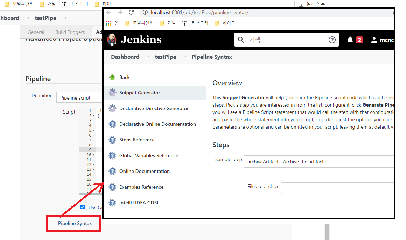Collapse code fold arrow at line 2

[x=93, y=116]
